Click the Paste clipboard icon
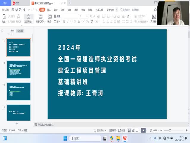Screen dimensions: 190x143 tap(4, 17)
